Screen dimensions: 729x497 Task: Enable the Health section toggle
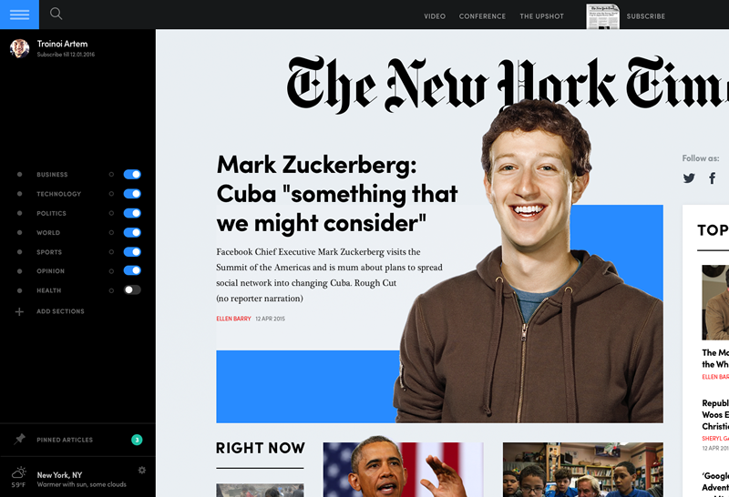point(132,289)
